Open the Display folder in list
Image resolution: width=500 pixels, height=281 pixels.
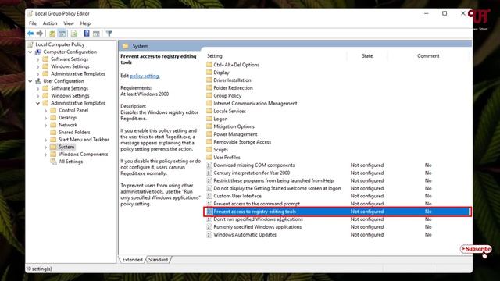click(221, 73)
